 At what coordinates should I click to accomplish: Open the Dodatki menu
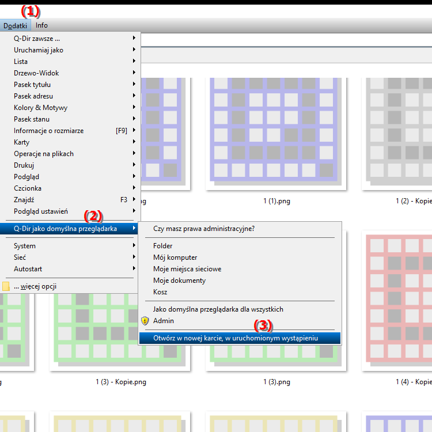point(15,25)
